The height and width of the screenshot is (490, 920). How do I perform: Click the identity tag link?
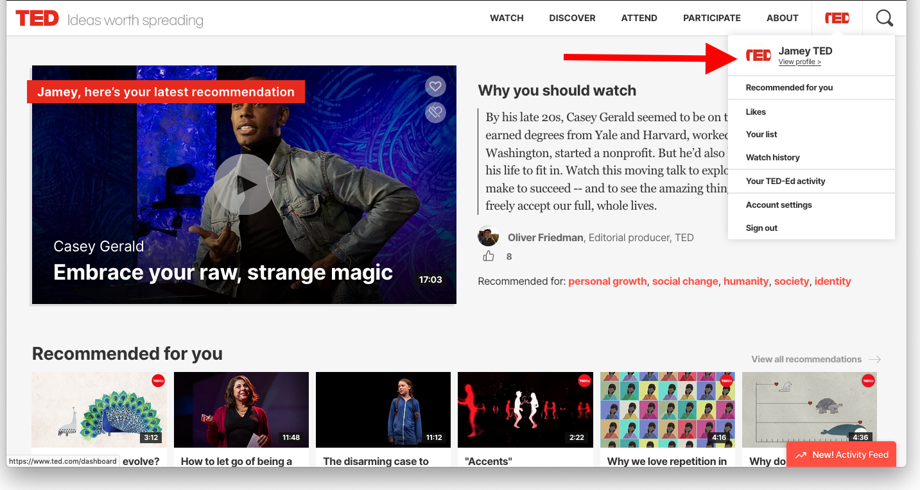click(x=833, y=281)
